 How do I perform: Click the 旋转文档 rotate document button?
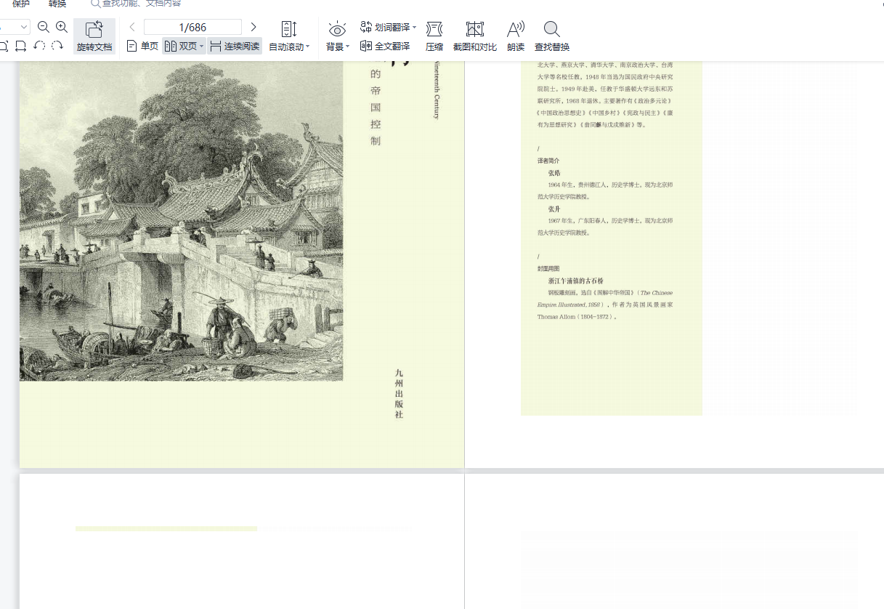94,36
